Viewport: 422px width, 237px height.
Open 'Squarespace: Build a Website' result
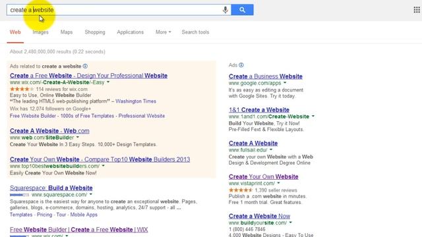coord(51,188)
